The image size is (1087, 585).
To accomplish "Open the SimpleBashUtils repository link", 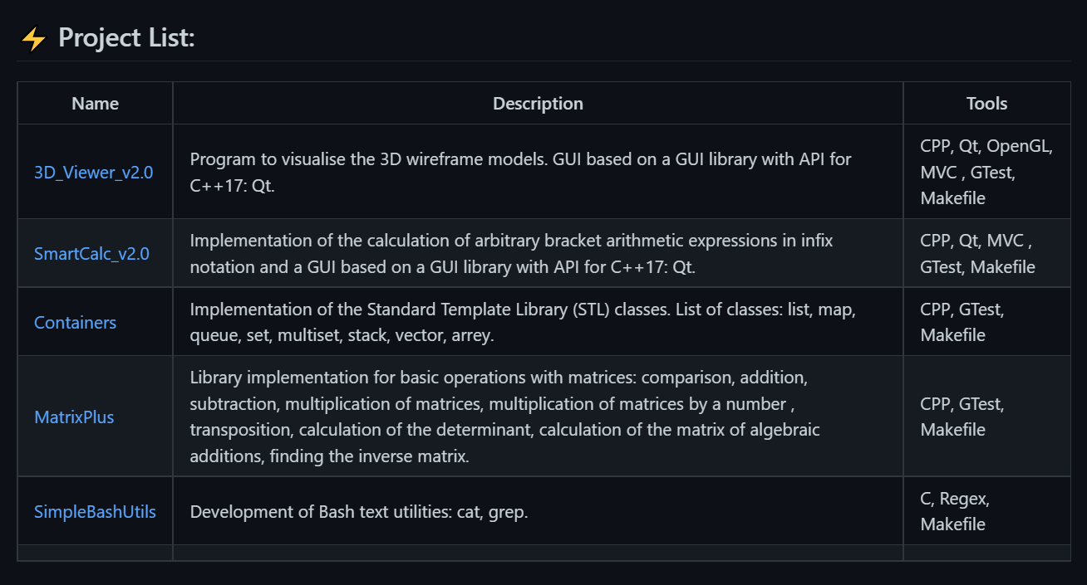I will click(95, 511).
